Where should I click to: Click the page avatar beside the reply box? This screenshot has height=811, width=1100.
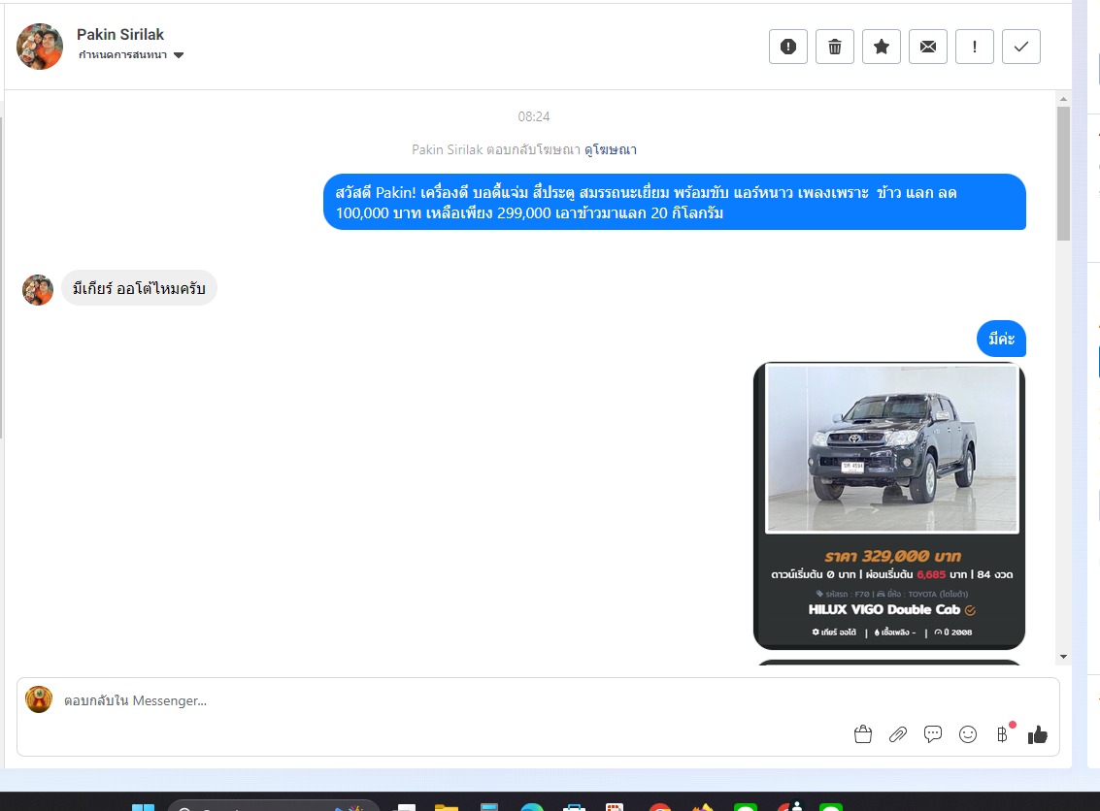coord(39,699)
